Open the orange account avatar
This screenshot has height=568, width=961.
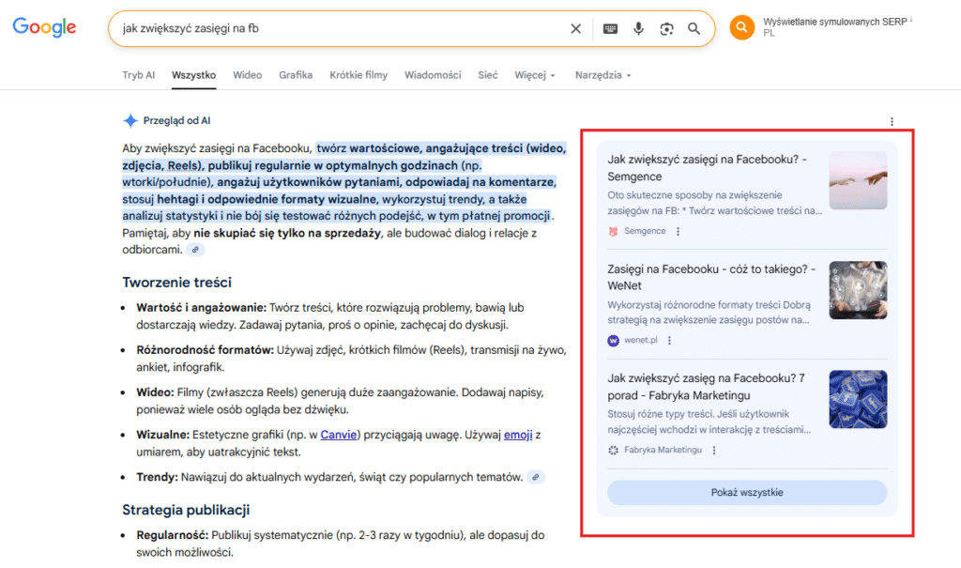740,28
